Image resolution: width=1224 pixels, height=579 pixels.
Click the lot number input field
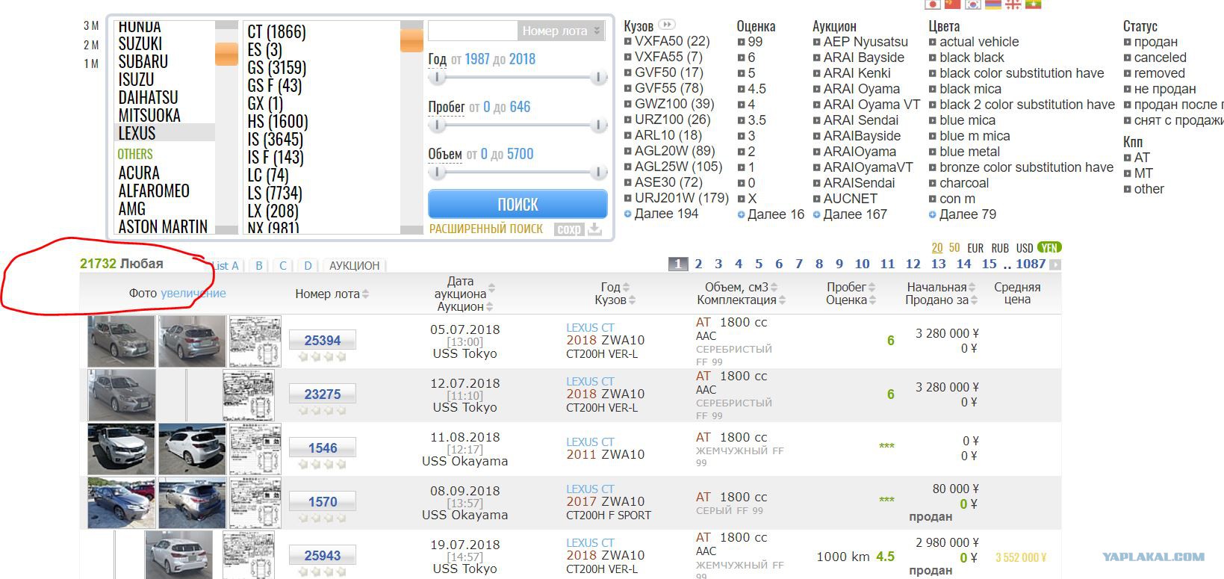473,31
